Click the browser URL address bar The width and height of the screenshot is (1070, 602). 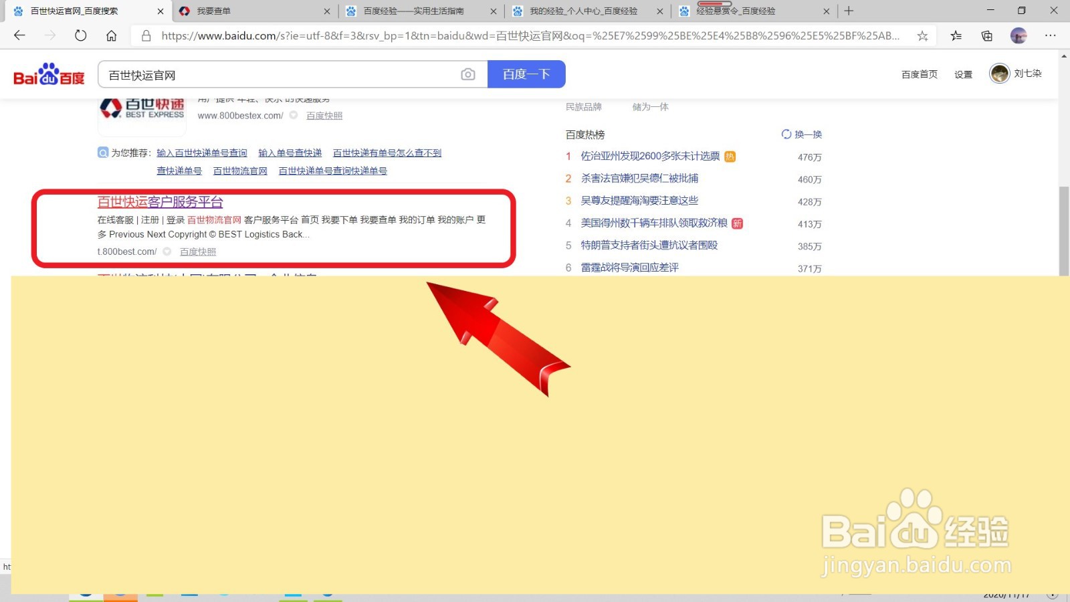530,35
